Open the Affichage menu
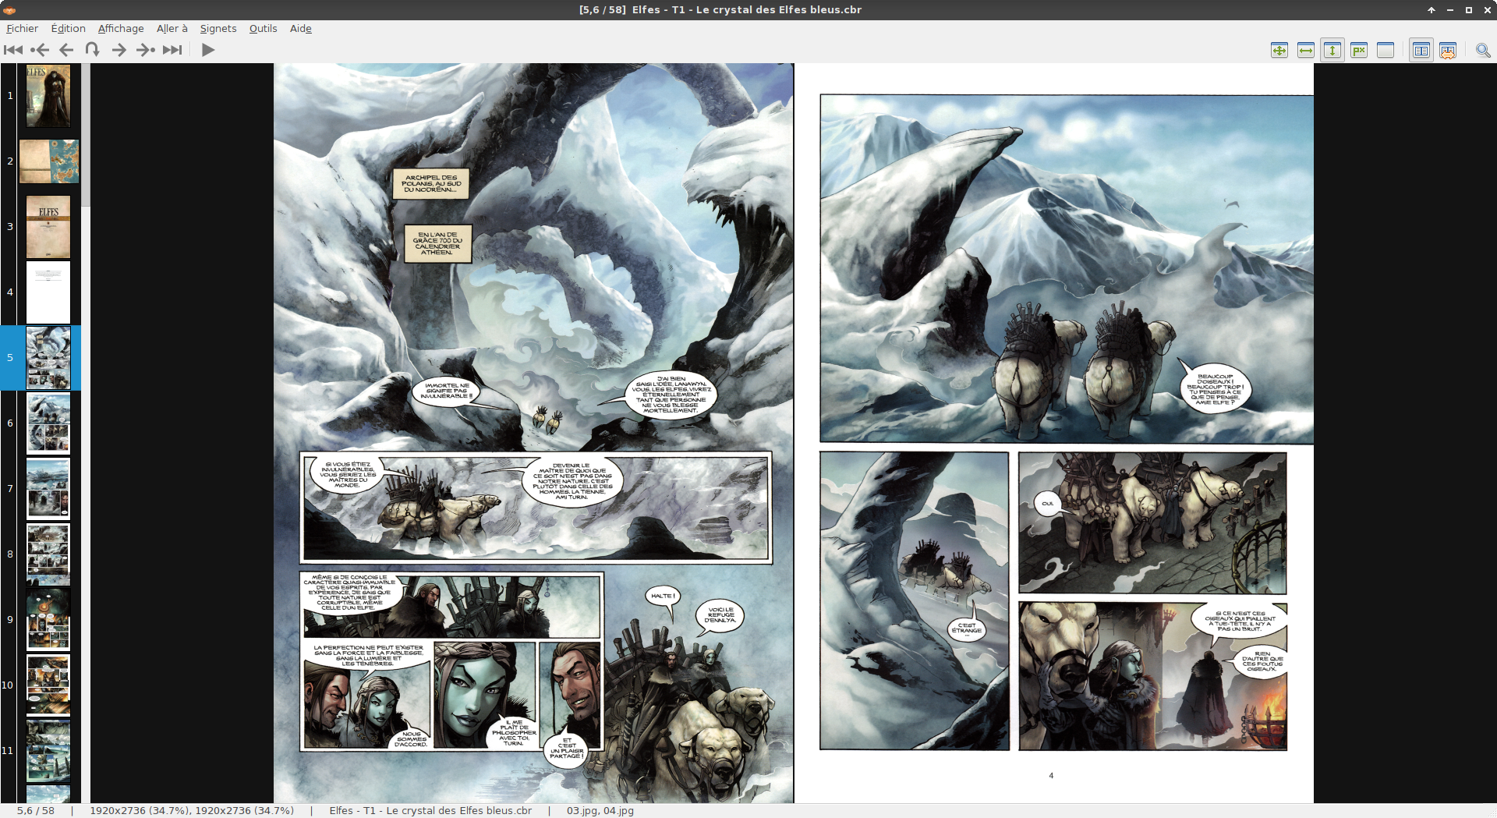 (x=121, y=29)
